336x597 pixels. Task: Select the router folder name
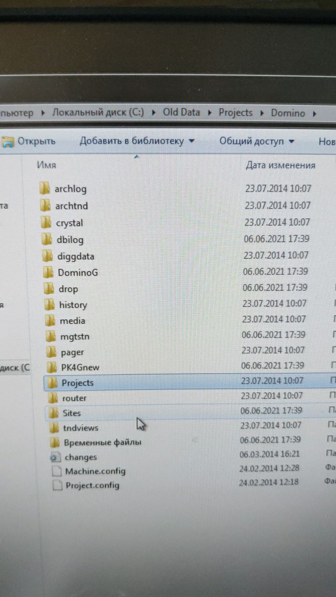click(74, 398)
